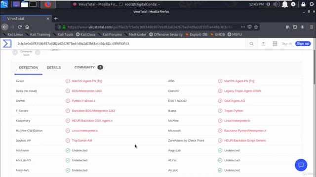Click the page vertical scrollbar
316x177 pixels.
pos(315,67)
